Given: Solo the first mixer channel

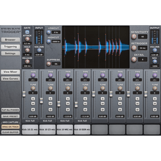Looking at the screenshot, I should 33,98.
